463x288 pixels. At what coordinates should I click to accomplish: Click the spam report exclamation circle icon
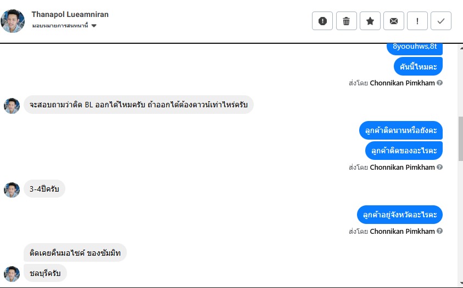[x=322, y=21]
